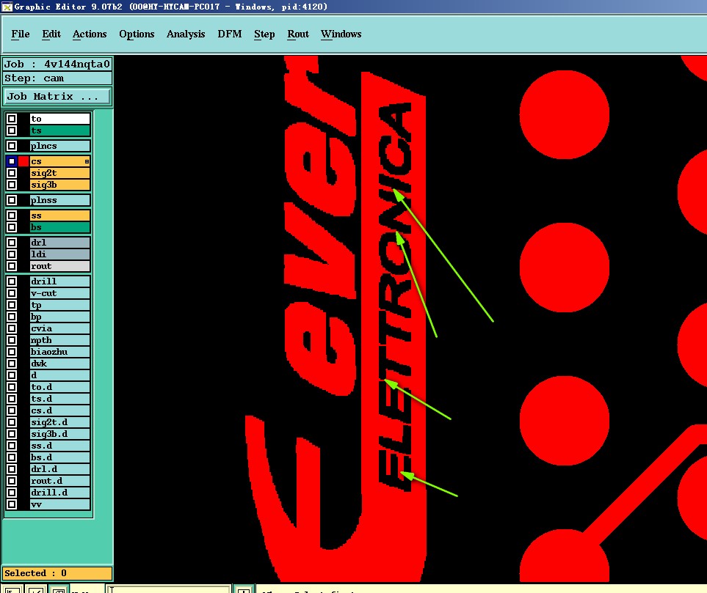Screen dimensions: 707x593
Task: Toggle display checkbox for layer 'plnss'
Action: [x=12, y=200]
